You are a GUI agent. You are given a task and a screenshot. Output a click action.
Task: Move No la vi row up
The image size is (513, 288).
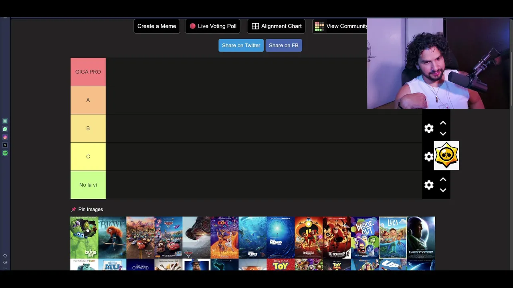tap(443, 180)
